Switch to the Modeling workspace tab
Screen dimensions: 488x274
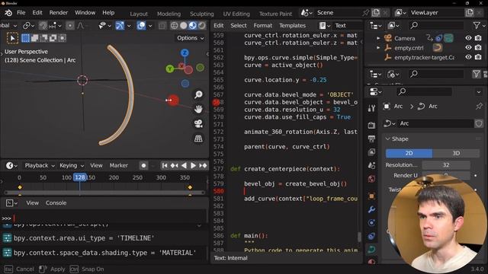169,14
